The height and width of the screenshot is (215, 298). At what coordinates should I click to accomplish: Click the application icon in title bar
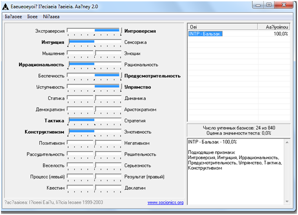pyautogui.click(x=5, y=7)
